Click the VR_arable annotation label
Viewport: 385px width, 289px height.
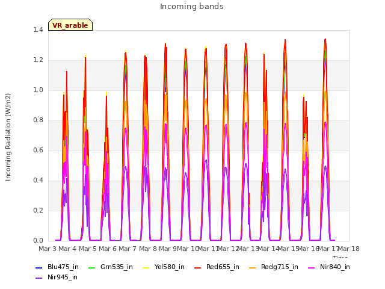pos(70,25)
